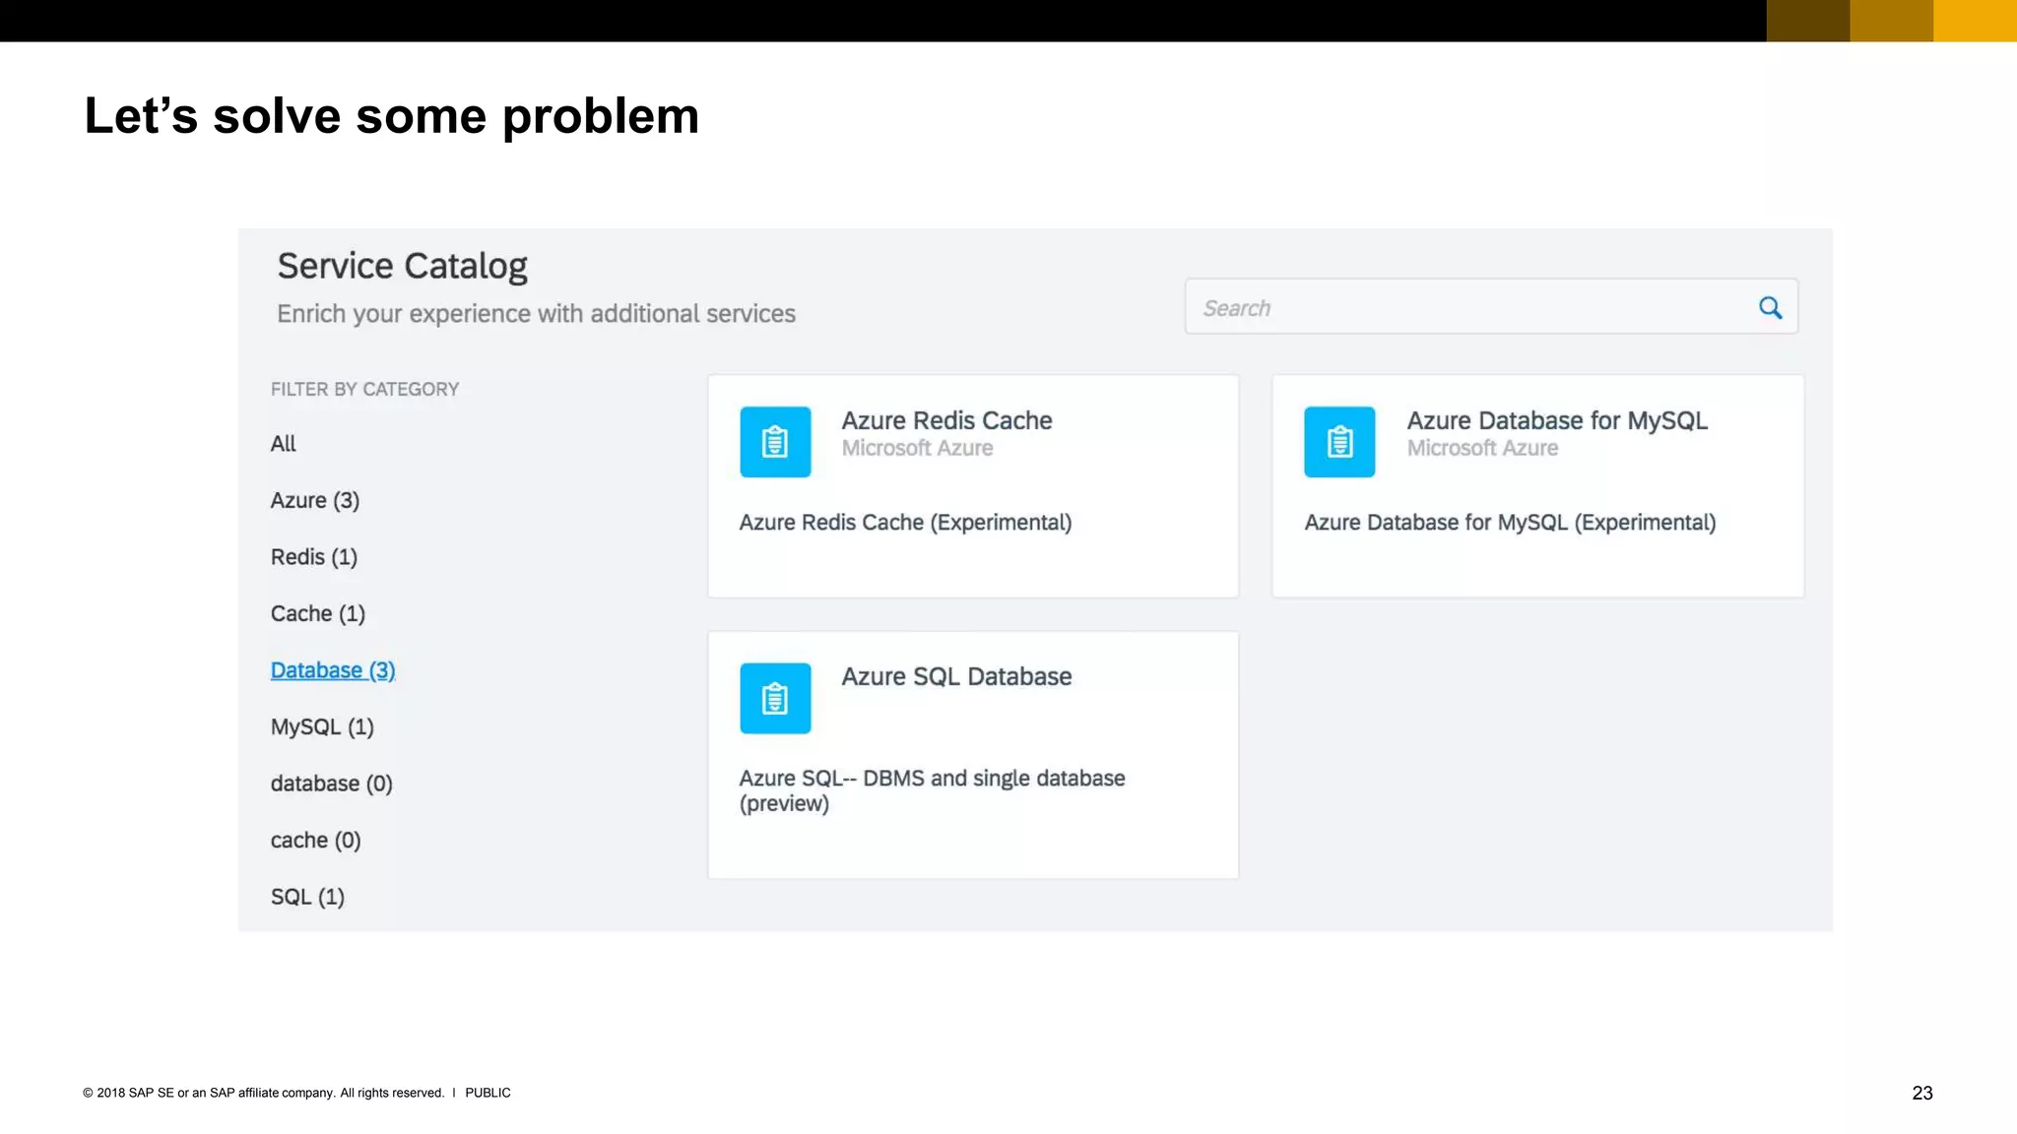Viewport: 2017px width, 1134px height.
Task: Filter by Cache (1) category
Action: [x=318, y=614]
